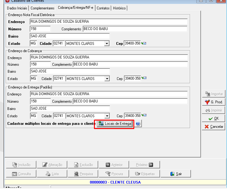Open the Locais de Entrega button
Viewport: 227px width, 189px height.
tap(115, 124)
